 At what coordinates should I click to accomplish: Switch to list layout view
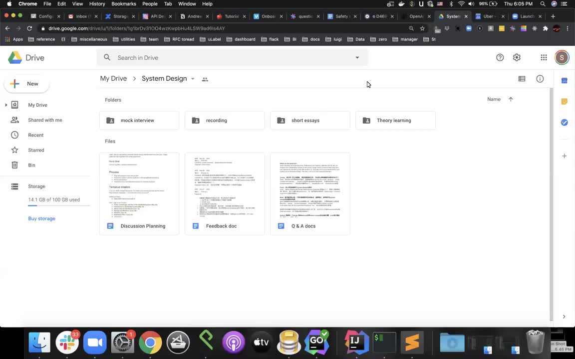(x=522, y=79)
